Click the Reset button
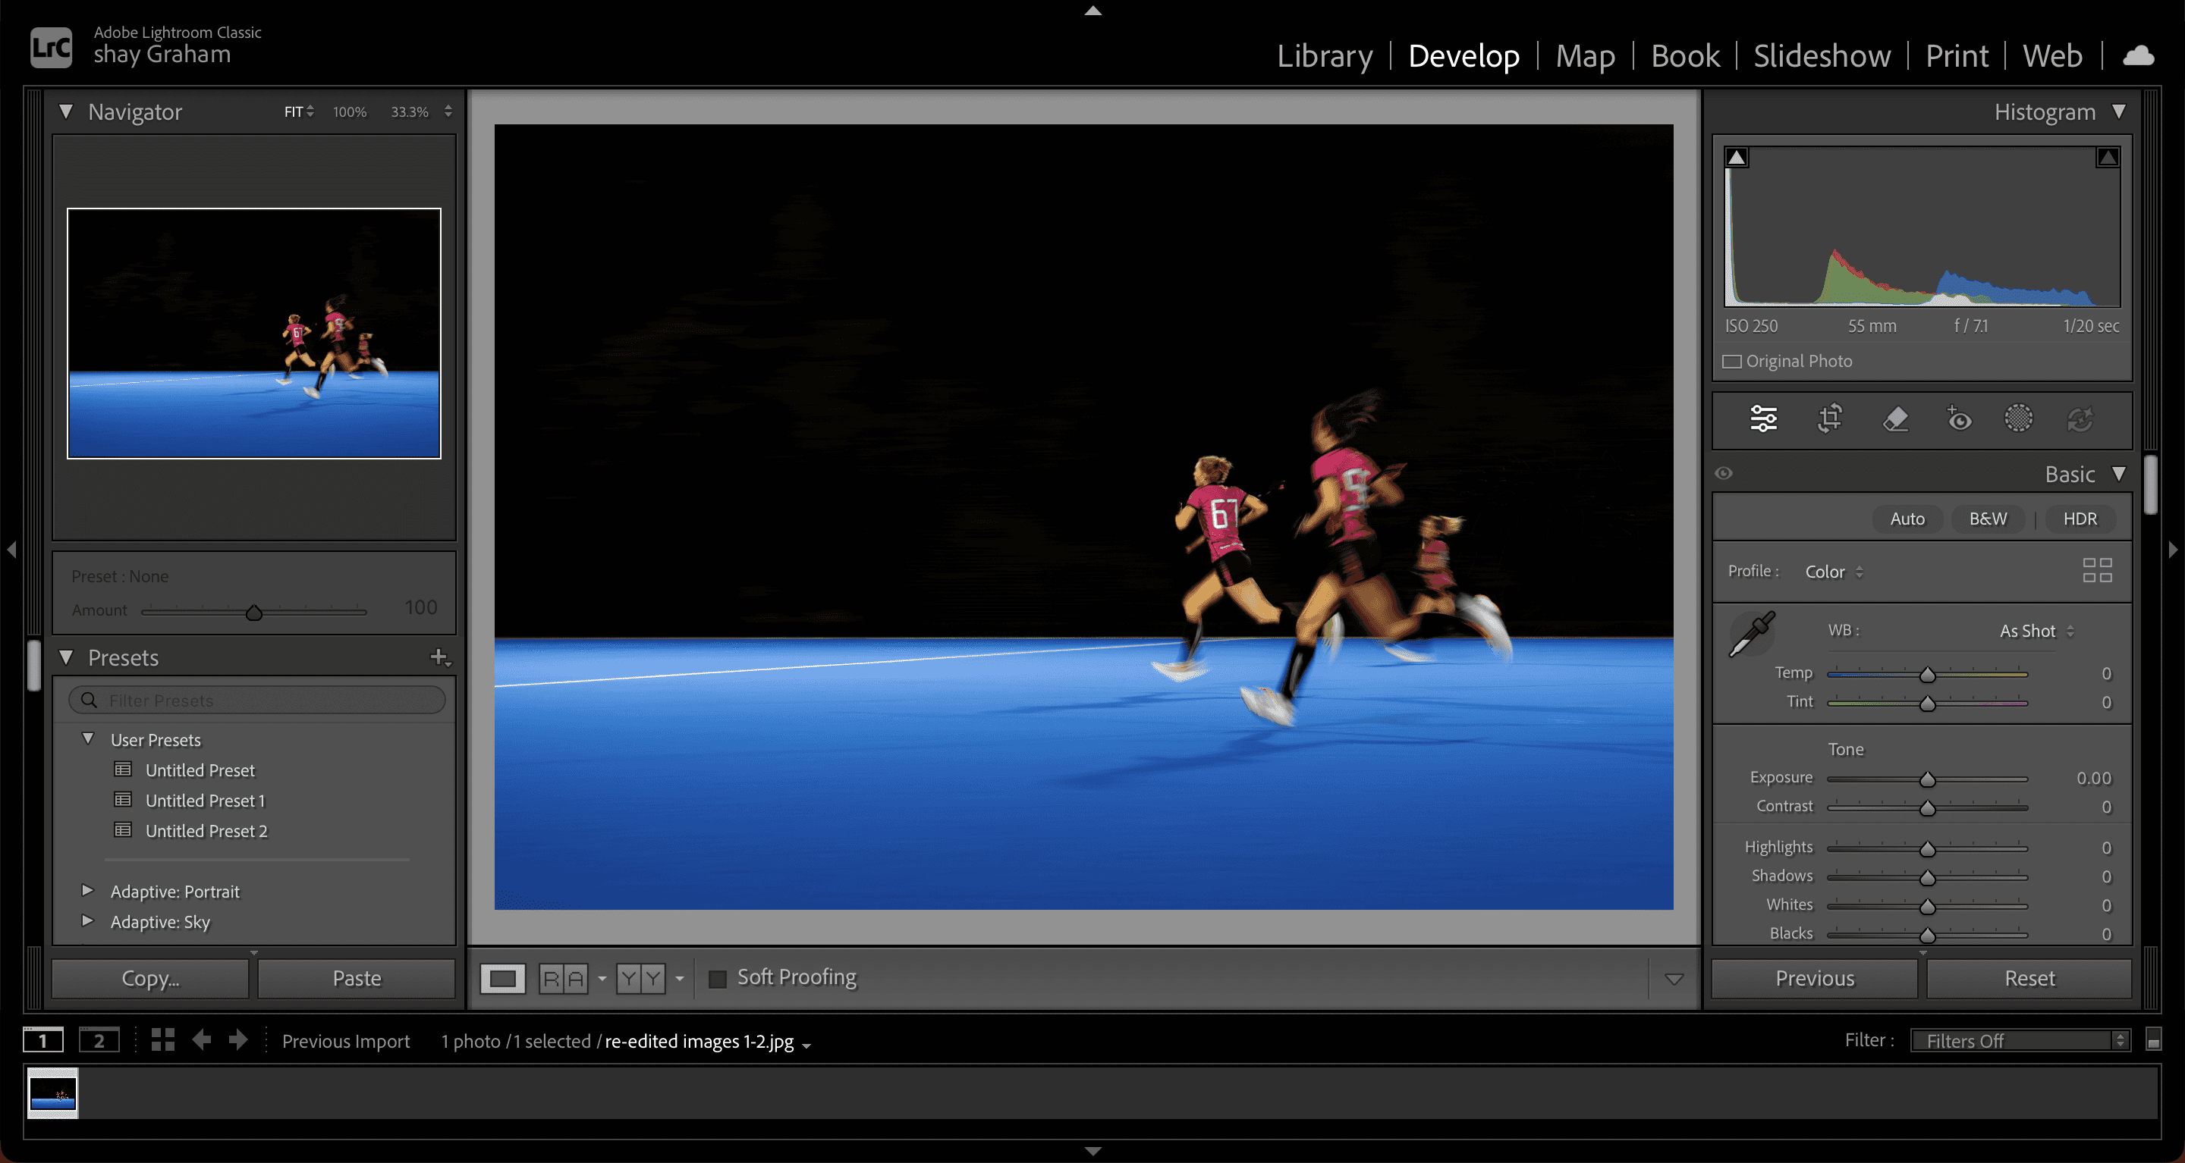Screen dimensions: 2185x1163 [x=2028, y=978]
